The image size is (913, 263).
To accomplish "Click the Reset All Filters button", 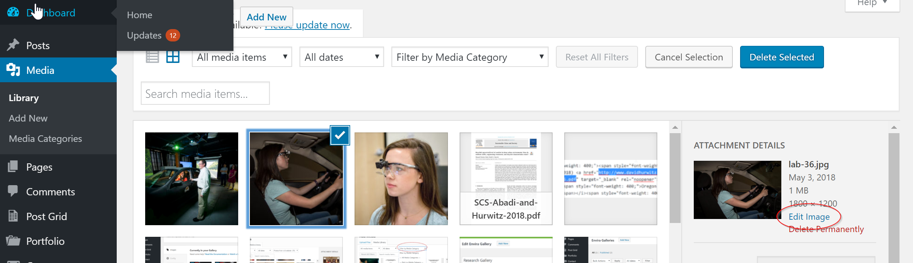I will (597, 57).
